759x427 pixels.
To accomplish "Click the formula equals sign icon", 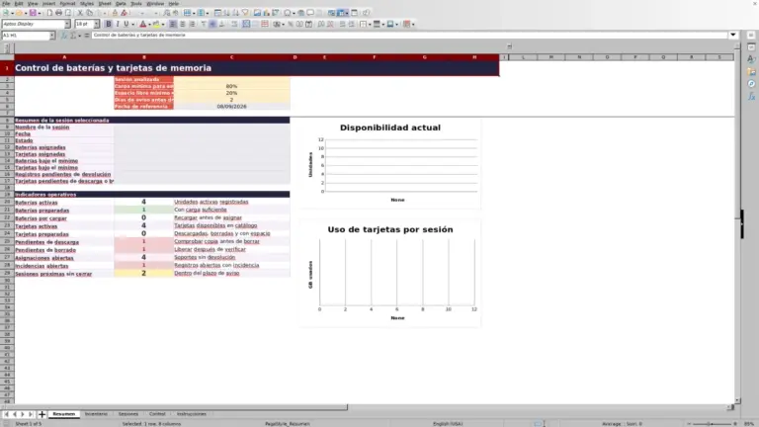I will click(x=87, y=36).
